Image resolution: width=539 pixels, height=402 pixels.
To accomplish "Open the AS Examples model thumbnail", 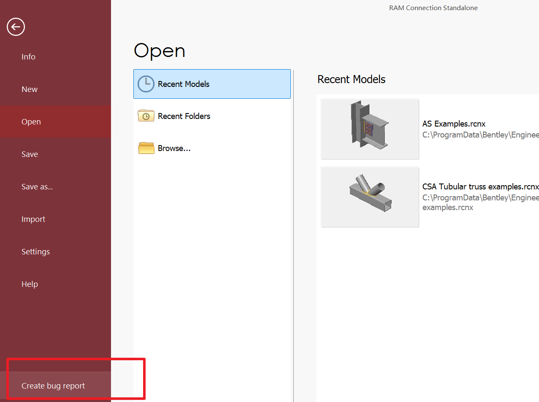I will [x=370, y=129].
